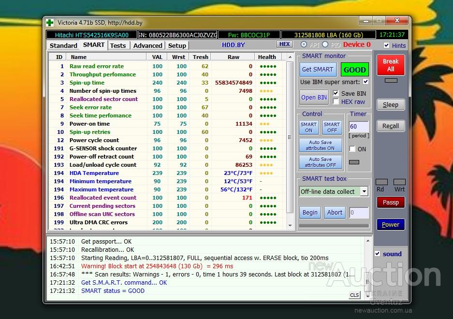Select the PIO radio button
The height and width of the screenshot is (319, 453).
[x=325, y=44]
